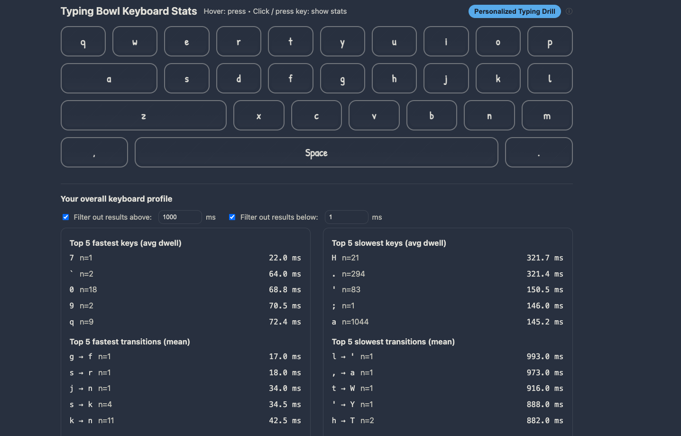Click the 'h → T' slowest transition row
The width and height of the screenshot is (681, 436).
pos(448,420)
